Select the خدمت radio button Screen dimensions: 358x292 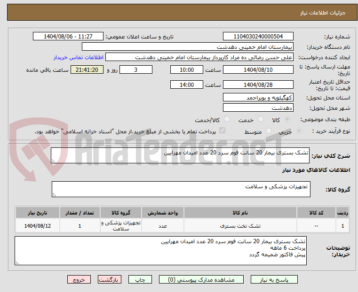pyautogui.click(x=261, y=119)
